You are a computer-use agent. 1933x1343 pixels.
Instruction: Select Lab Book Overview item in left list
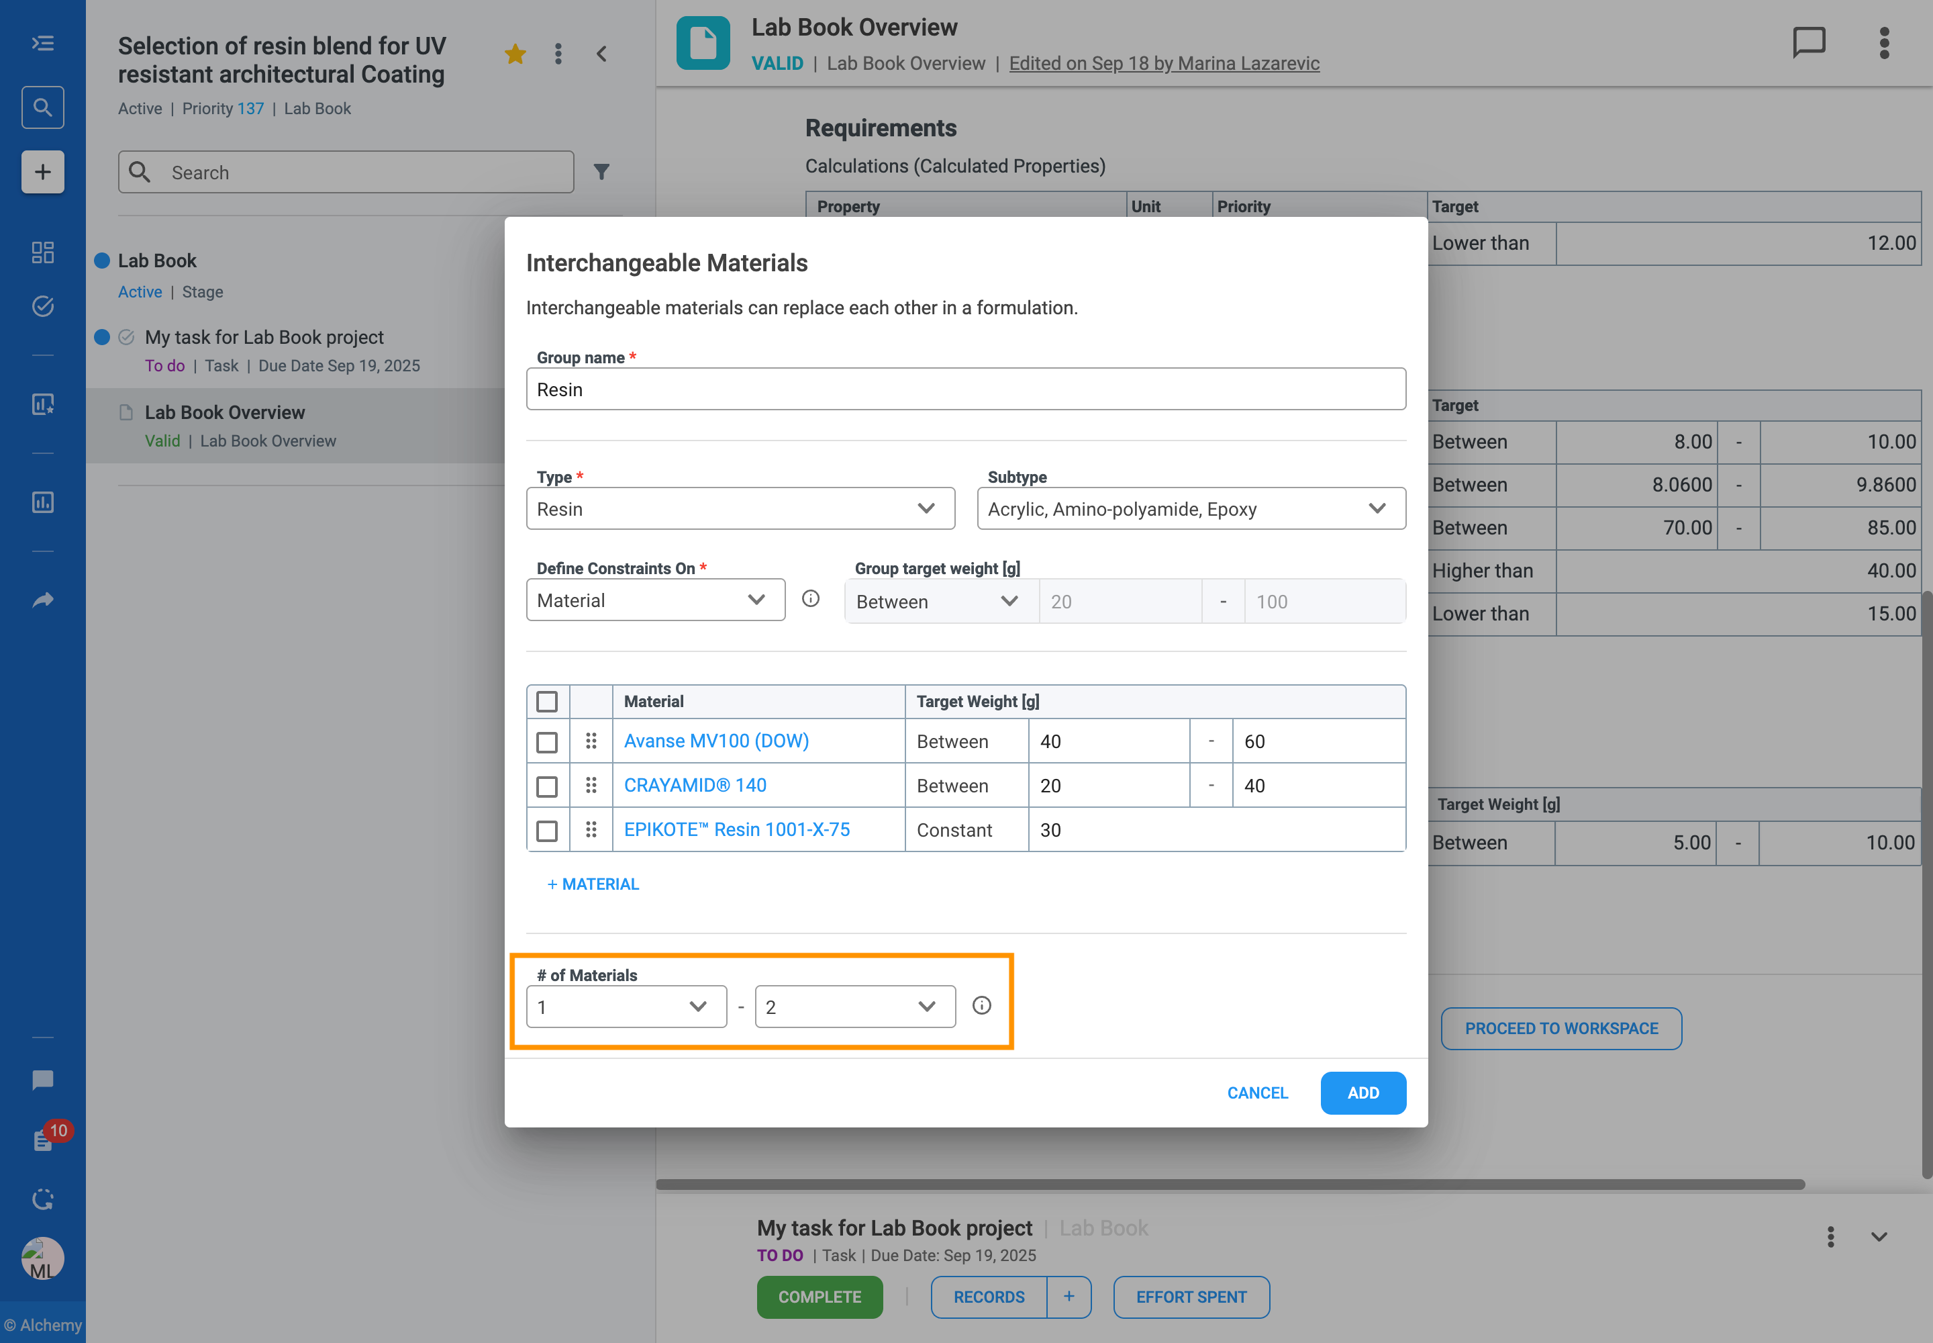pyautogui.click(x=226, y=413)
